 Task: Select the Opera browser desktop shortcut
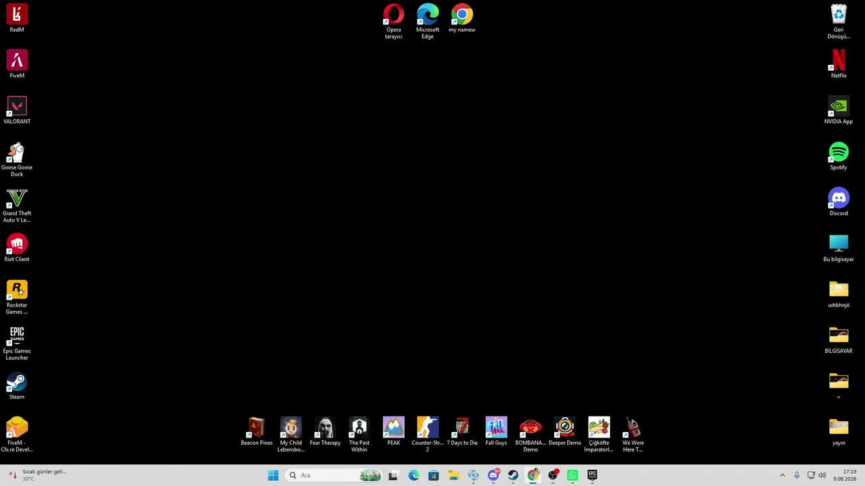(393, 22)
